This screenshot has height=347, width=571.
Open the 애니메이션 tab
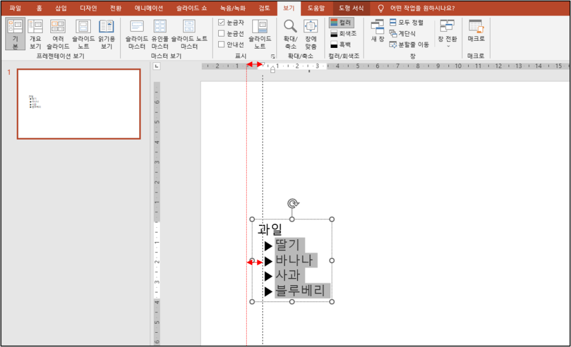[148, 8]
